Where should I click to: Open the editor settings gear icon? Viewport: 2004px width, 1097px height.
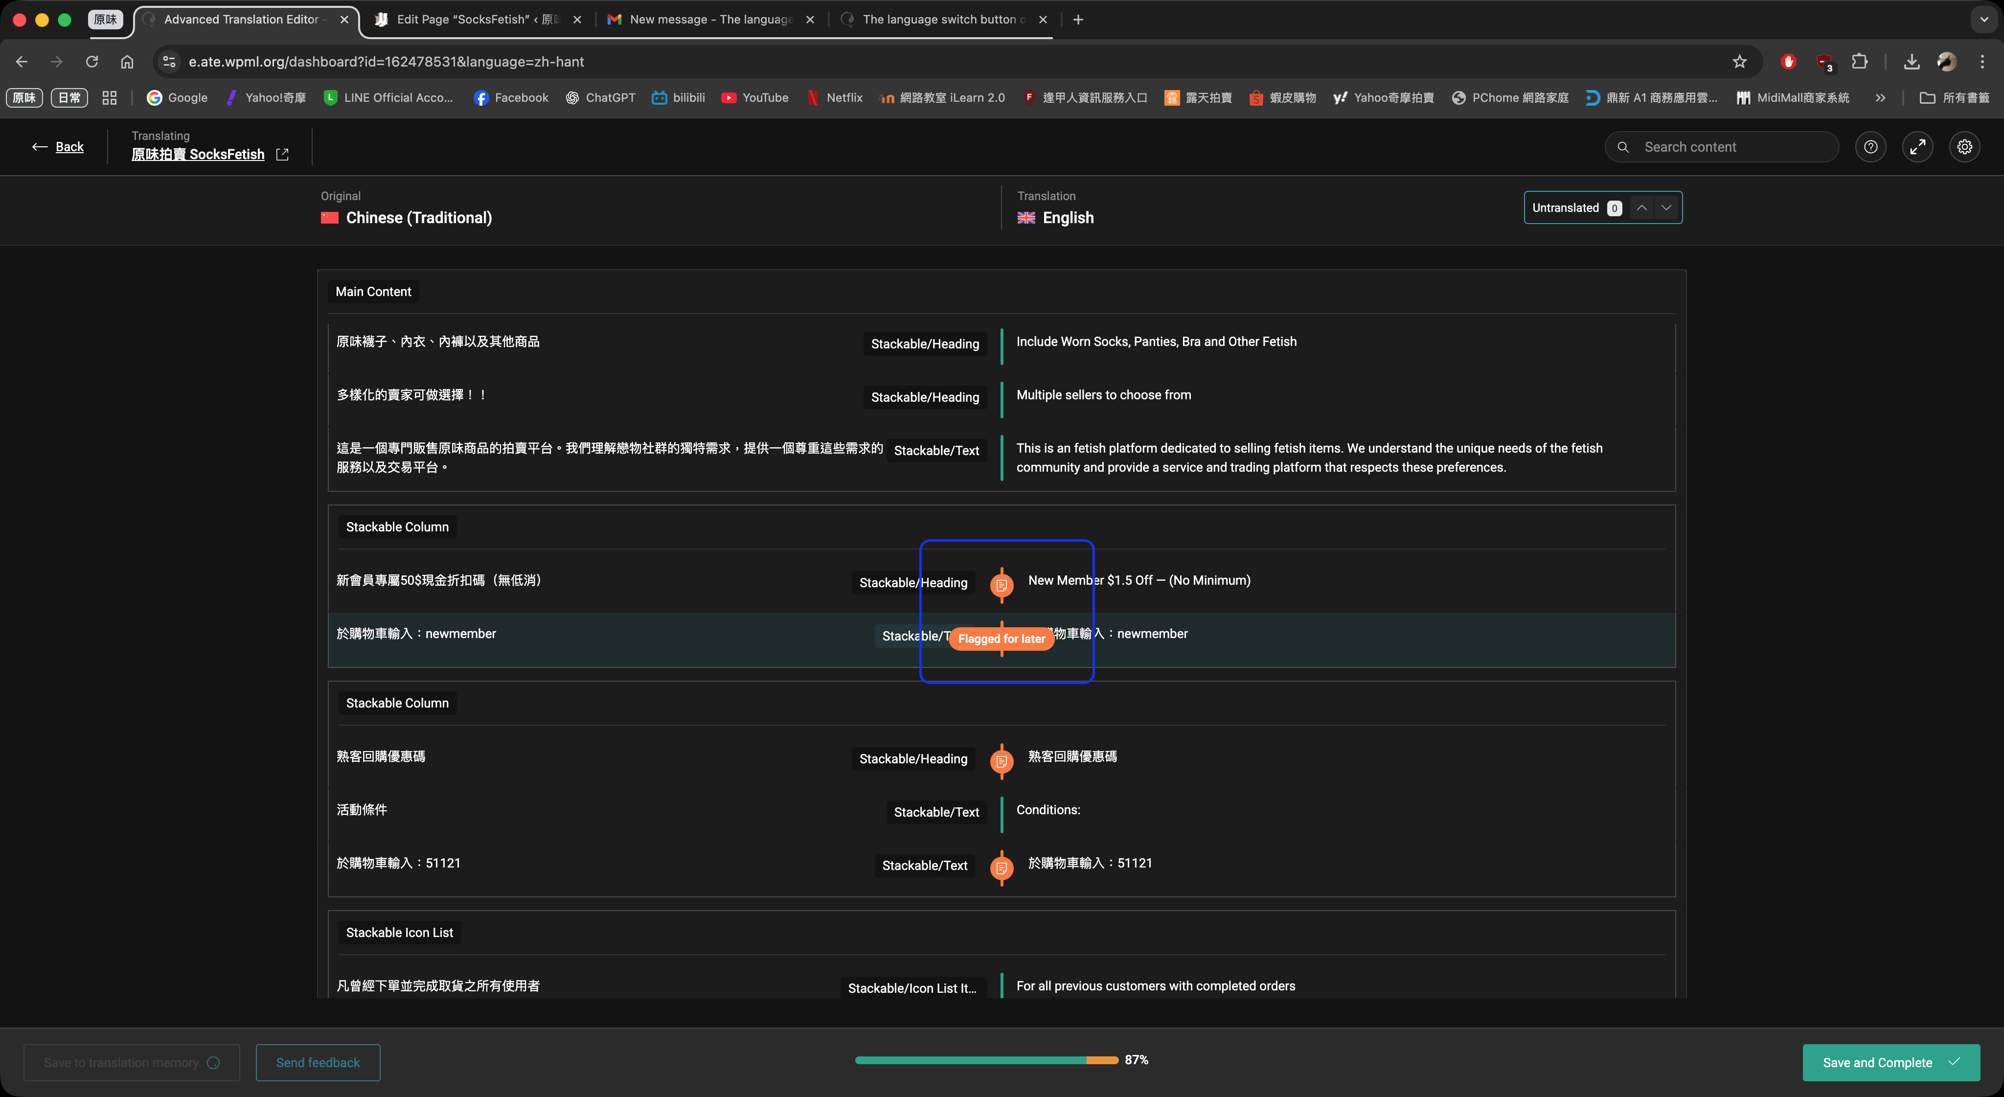(x=1964, y=146)
